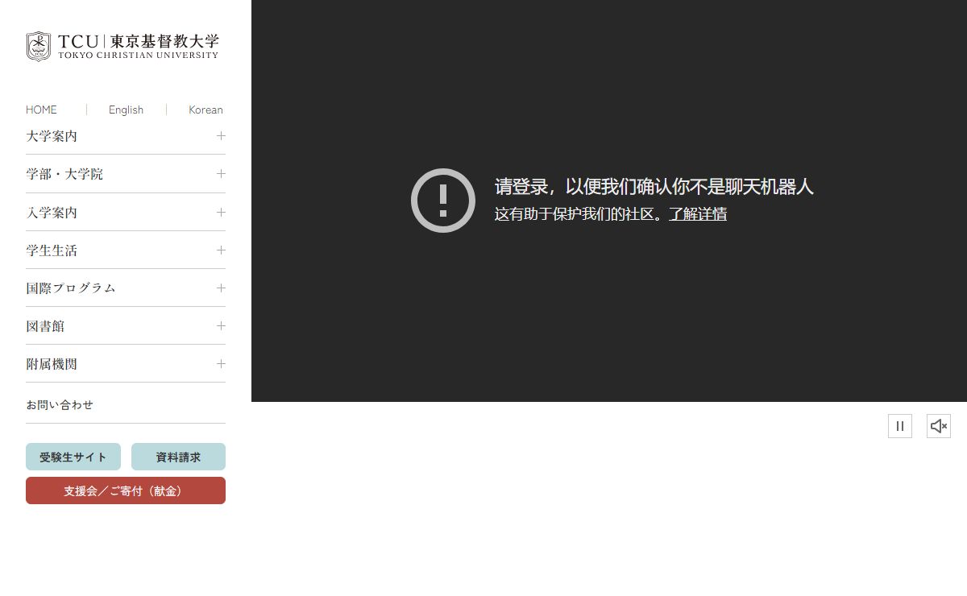Click plus icon beside 学生生活
This screenshot has height=596, width=967.
tap(221, 250)
